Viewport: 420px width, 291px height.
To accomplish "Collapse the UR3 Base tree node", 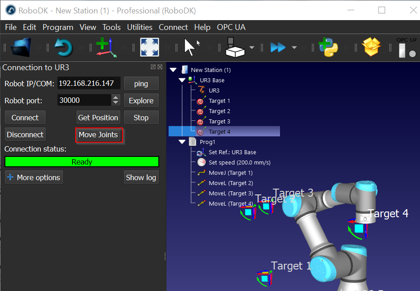I will point(182,80).
